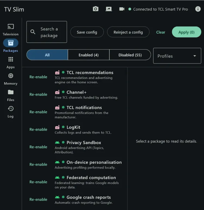Re-enable the Channel+ package
Image resolution: width=204 pixels, height=210 pixels.
click(x=38, y=94)
